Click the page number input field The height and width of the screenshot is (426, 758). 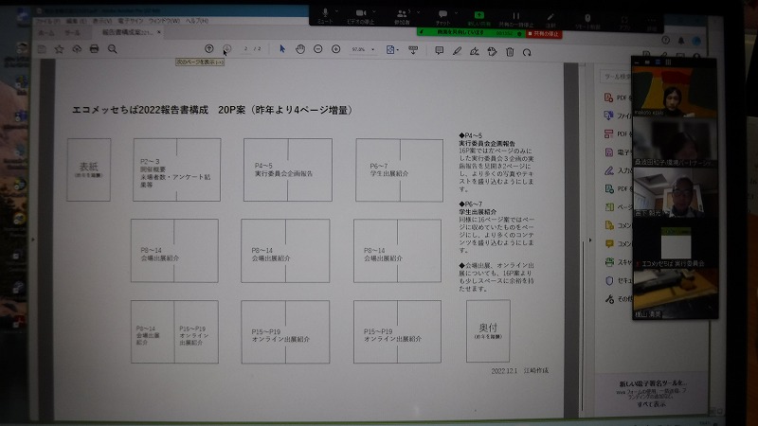click(246, 49)
